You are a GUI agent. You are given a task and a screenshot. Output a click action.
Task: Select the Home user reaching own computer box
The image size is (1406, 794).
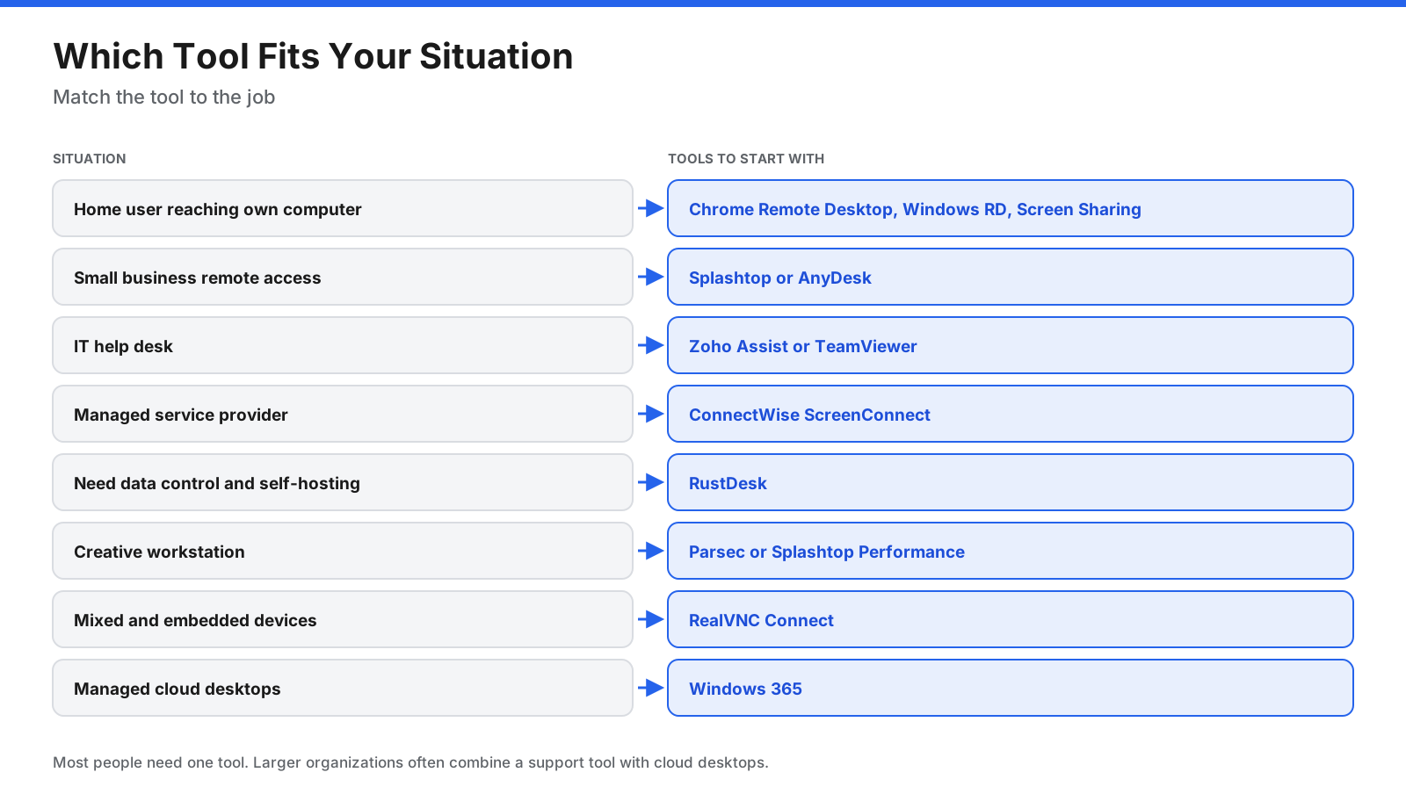[343, 208]
